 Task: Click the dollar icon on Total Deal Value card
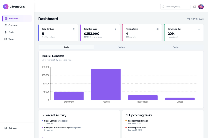116,29
